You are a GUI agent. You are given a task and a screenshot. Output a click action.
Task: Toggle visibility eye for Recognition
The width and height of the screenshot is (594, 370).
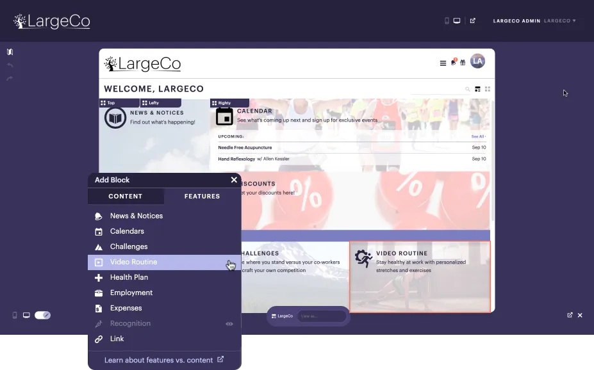coord(229,324)
